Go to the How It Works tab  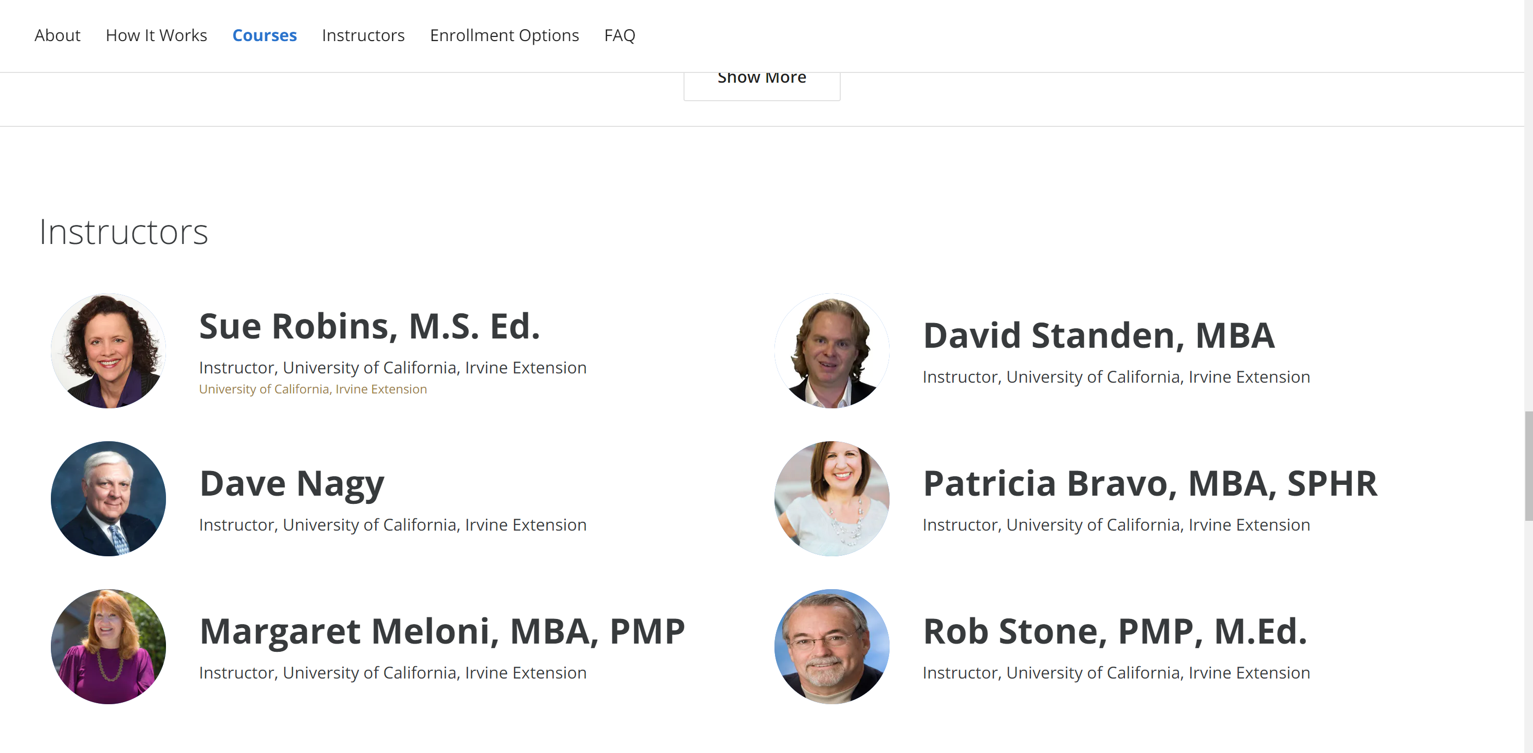click(x=156, y=35)
